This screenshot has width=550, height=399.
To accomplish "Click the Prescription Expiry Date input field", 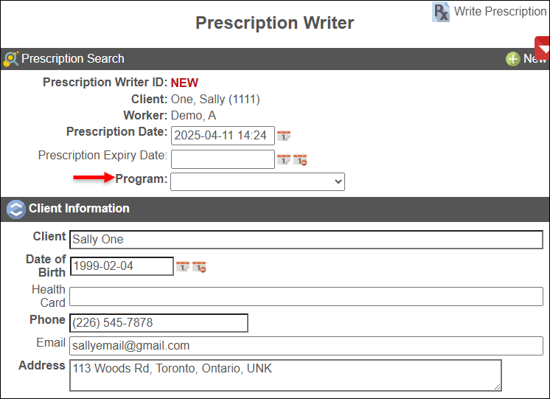I will click(x=223, y=159).
